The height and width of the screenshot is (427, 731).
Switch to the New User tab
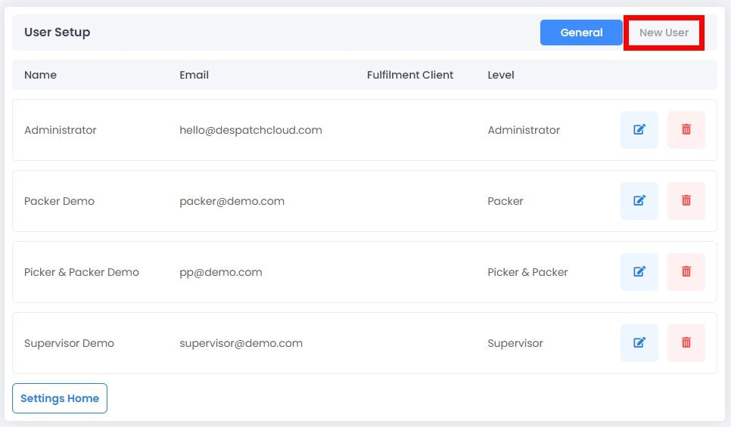(x=664, y=32)
